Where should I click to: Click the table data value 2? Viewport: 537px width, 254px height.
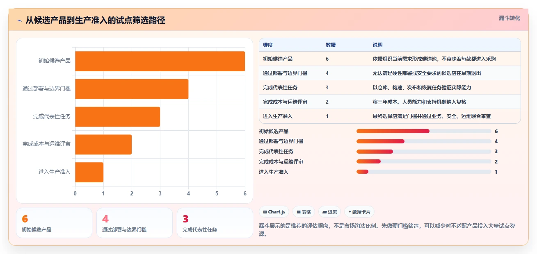pyautogui.click(x=327, y=102)
